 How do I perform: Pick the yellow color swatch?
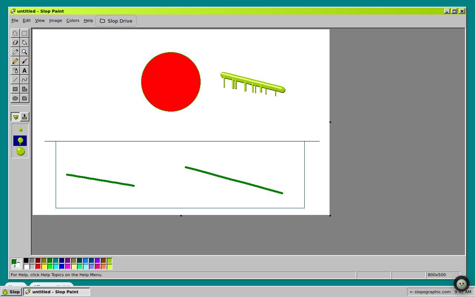[44, 267]
